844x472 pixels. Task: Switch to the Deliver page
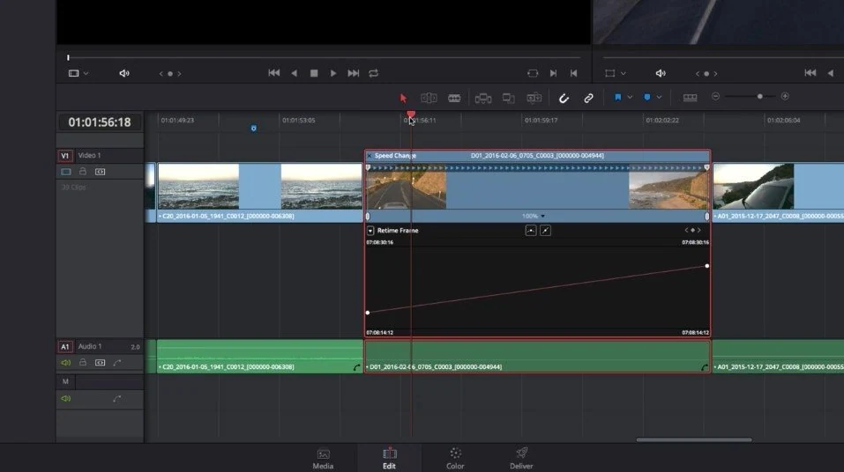pyautogui.click(x=521, y=459)
